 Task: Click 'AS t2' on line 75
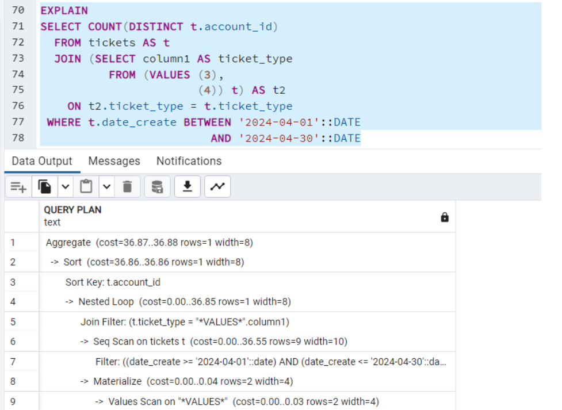[269, 90]
